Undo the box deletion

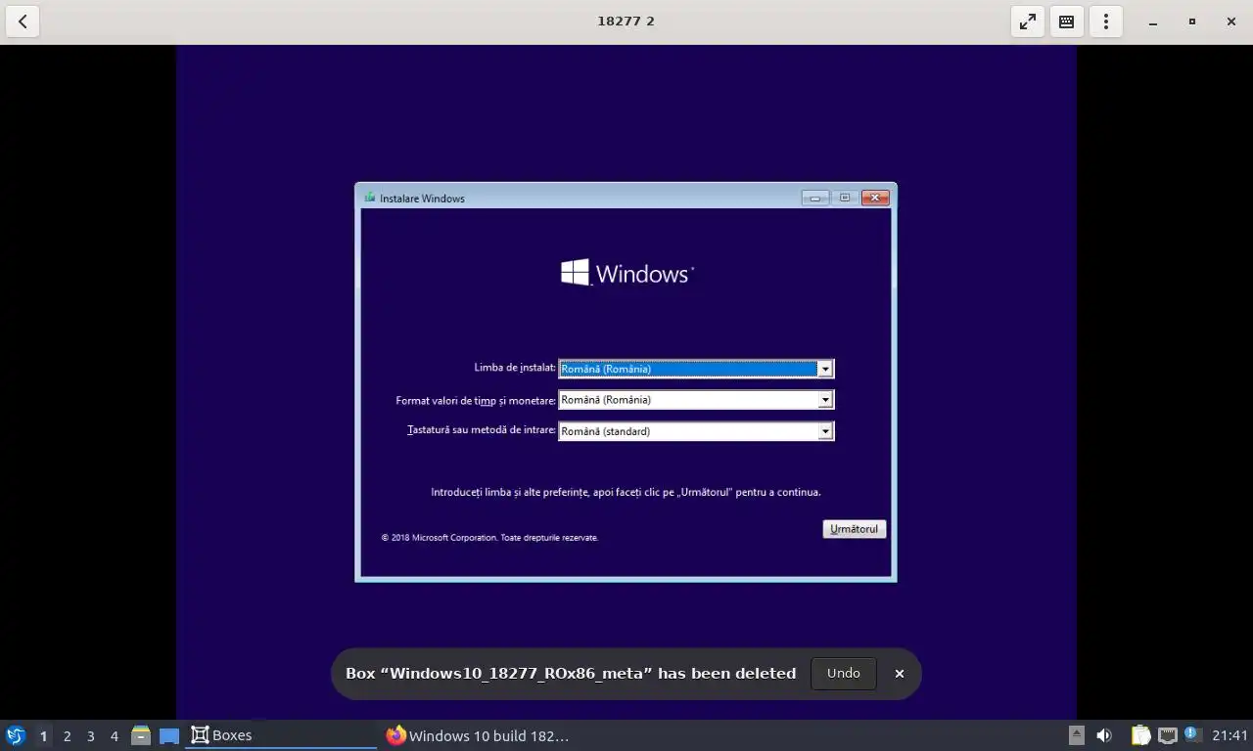click(x=844, y=674)
